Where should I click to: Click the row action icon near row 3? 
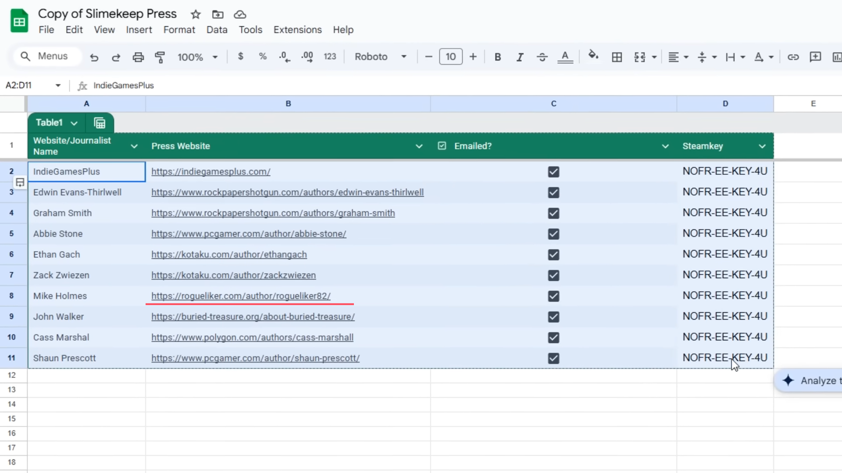click(x=20, y=182)
